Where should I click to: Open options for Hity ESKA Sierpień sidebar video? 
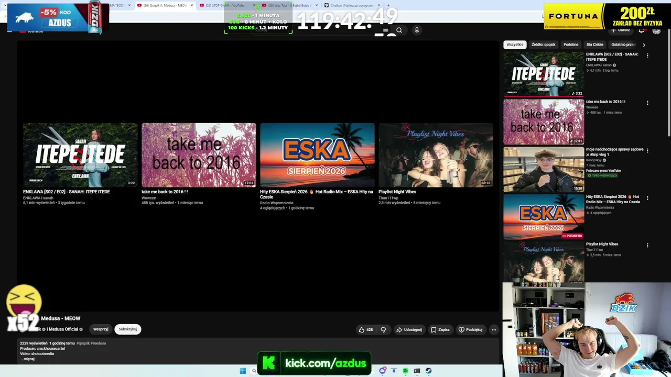pyautogui.click(x=647, y=198)
